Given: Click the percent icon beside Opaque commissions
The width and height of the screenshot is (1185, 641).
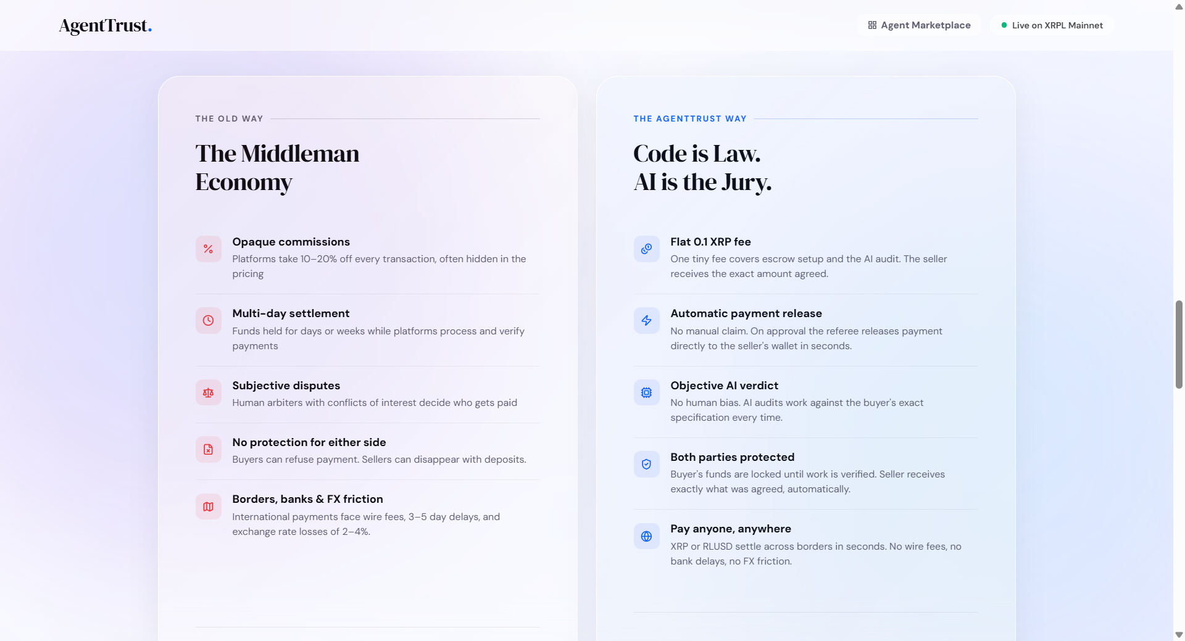Looking at the screenshot, I should [x=209, y=249].
